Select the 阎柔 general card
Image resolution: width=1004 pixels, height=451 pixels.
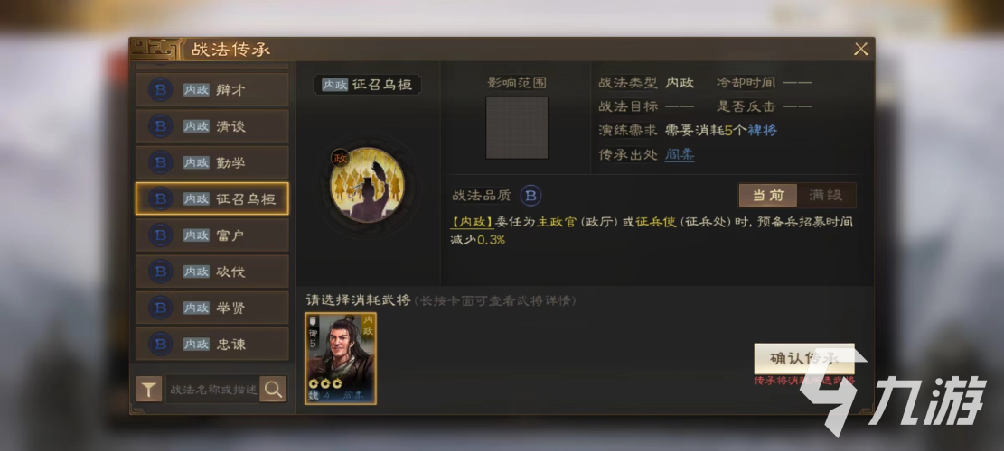[x=341, y=358]
